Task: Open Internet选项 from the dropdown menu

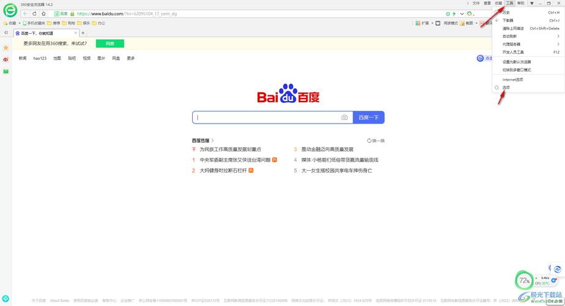Action: tap(513, 80)
